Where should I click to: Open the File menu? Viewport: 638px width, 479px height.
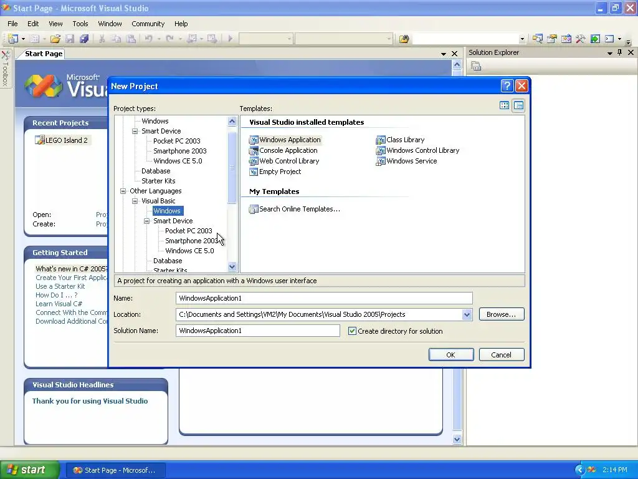(x=12, y=24)
